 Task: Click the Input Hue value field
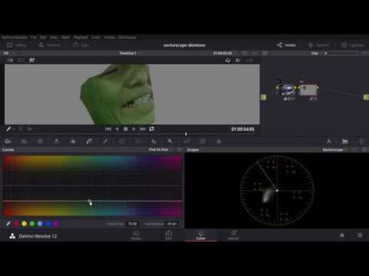132,224
